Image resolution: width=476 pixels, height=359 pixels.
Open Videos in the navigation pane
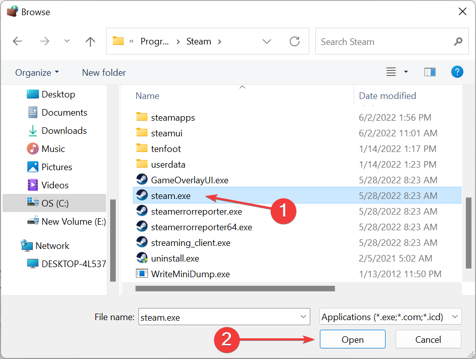click(x=48, y=185)
